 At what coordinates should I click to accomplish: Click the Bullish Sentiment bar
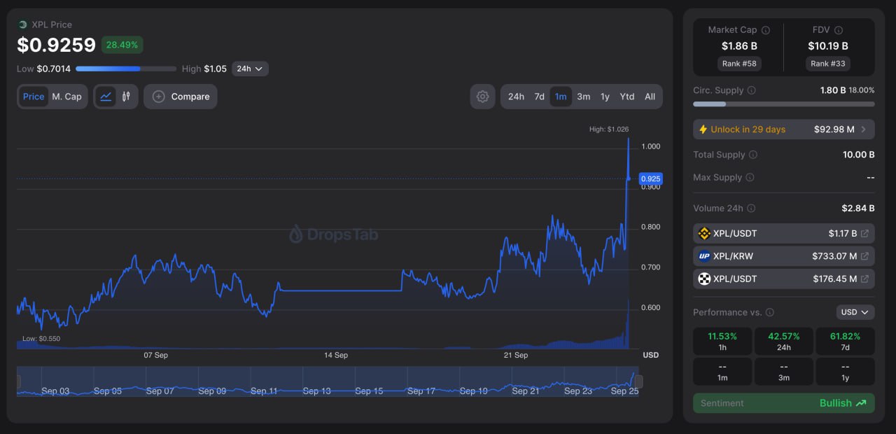point(783,403)
